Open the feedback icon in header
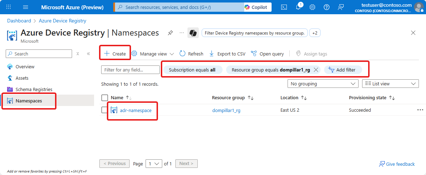426x175 pixels. pyautogui.click(x=341, y=7)
